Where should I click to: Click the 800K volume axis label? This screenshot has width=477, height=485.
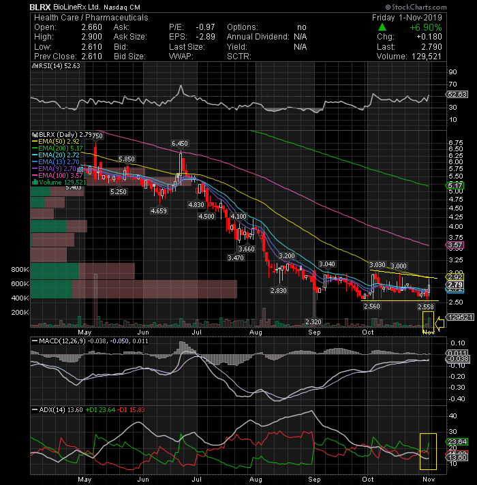tap(20, 270)
